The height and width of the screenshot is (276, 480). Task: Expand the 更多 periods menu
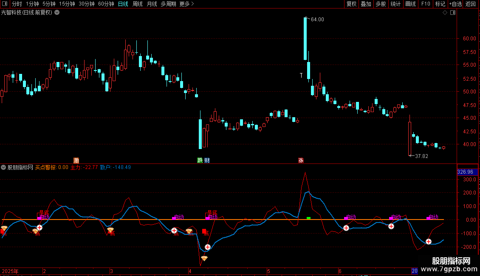(x=186, y=4)
